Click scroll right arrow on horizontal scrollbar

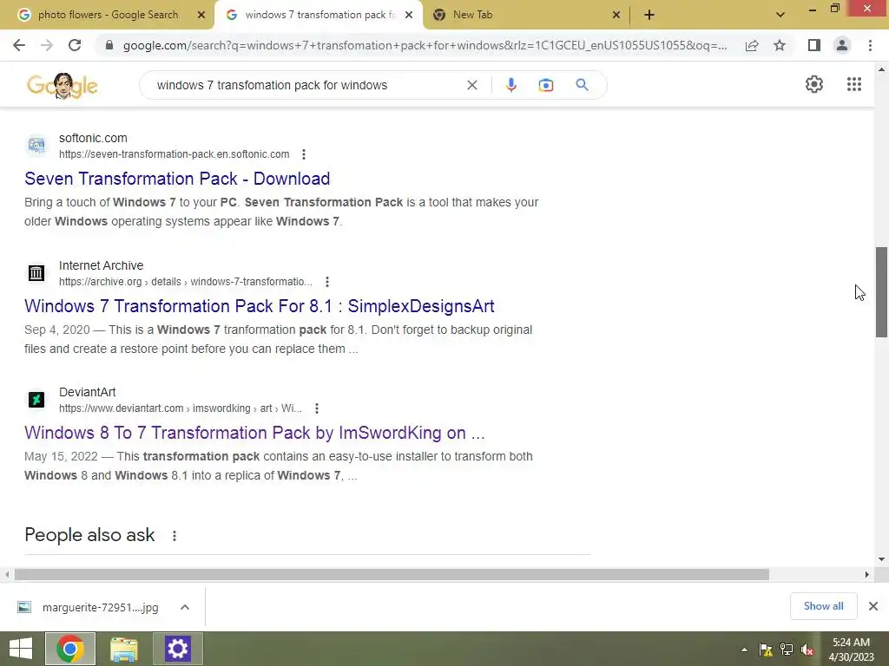(867, 575)
